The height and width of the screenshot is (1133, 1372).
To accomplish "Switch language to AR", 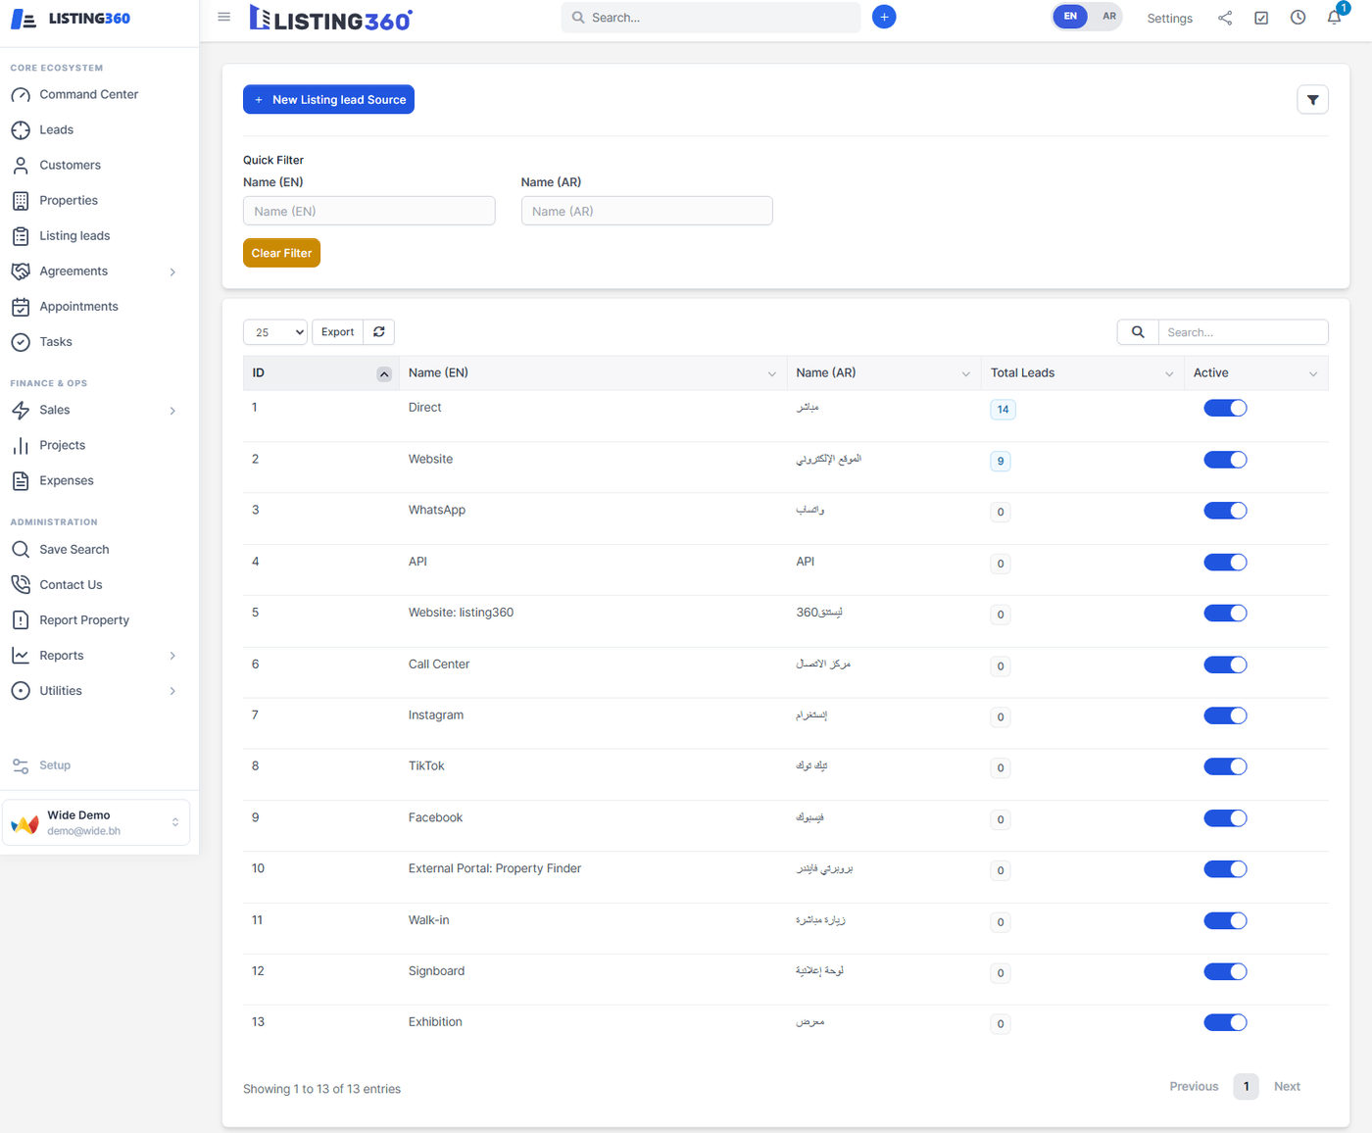I will [x=1108, y=17].
